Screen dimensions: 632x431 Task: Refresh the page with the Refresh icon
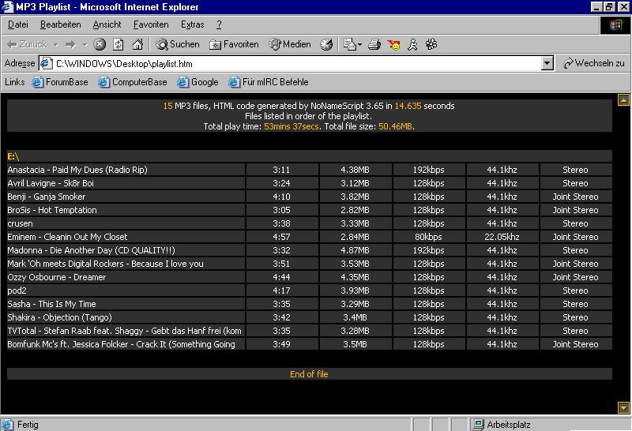(118, 44)
